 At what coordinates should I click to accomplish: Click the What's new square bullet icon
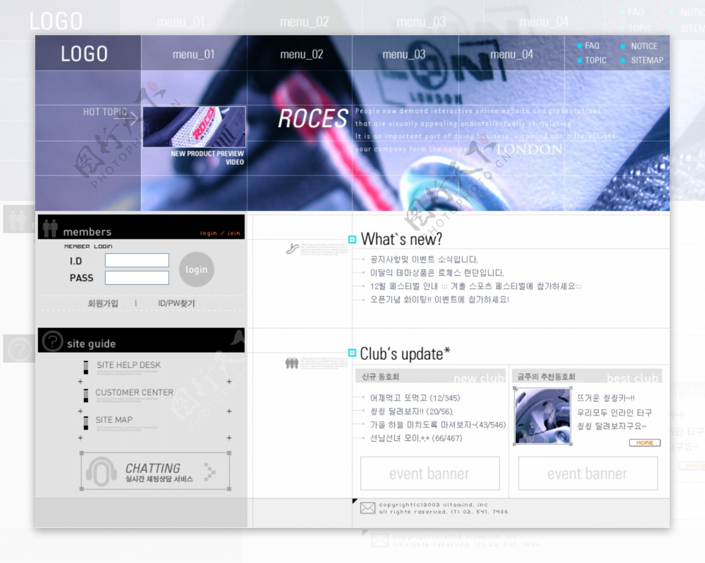coord(352,239)
